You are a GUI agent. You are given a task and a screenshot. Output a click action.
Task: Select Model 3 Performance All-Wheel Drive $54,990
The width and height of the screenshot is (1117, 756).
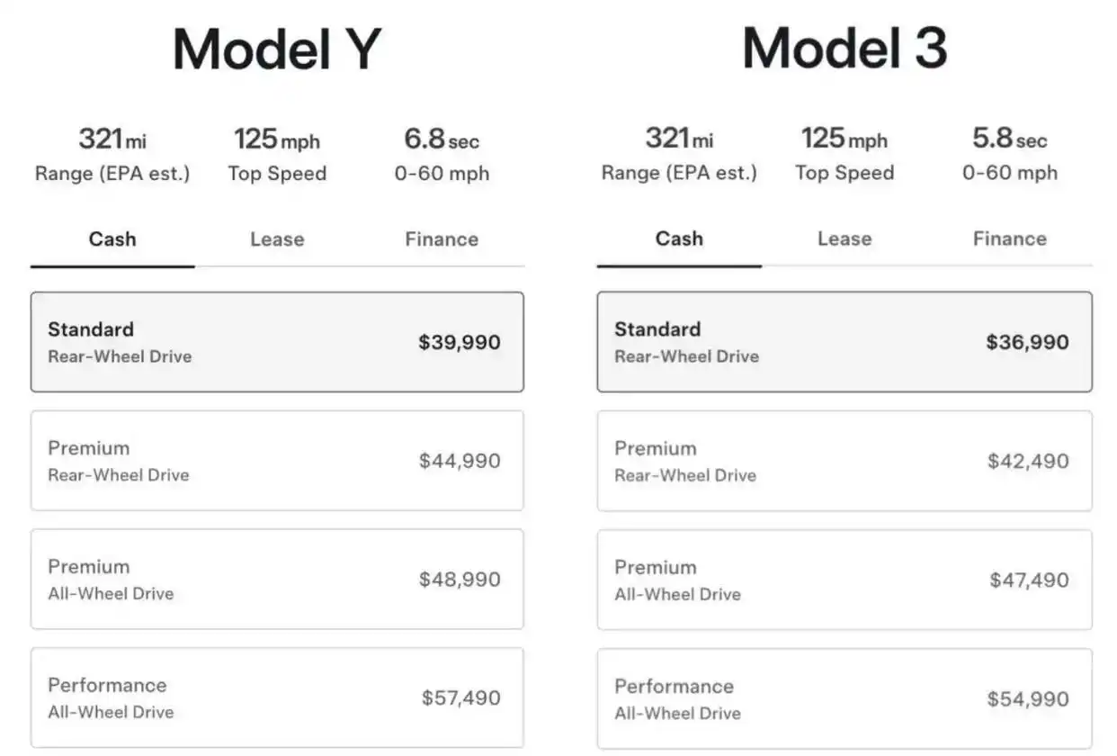click(844, 699)
